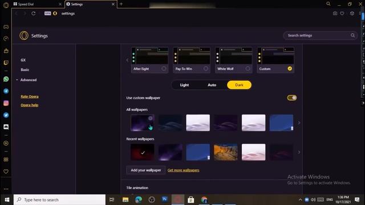The height and width of the screenshot is (205, 365).
Task: Open the shopping bag icon in sidebar
Action: pos(6,51)
